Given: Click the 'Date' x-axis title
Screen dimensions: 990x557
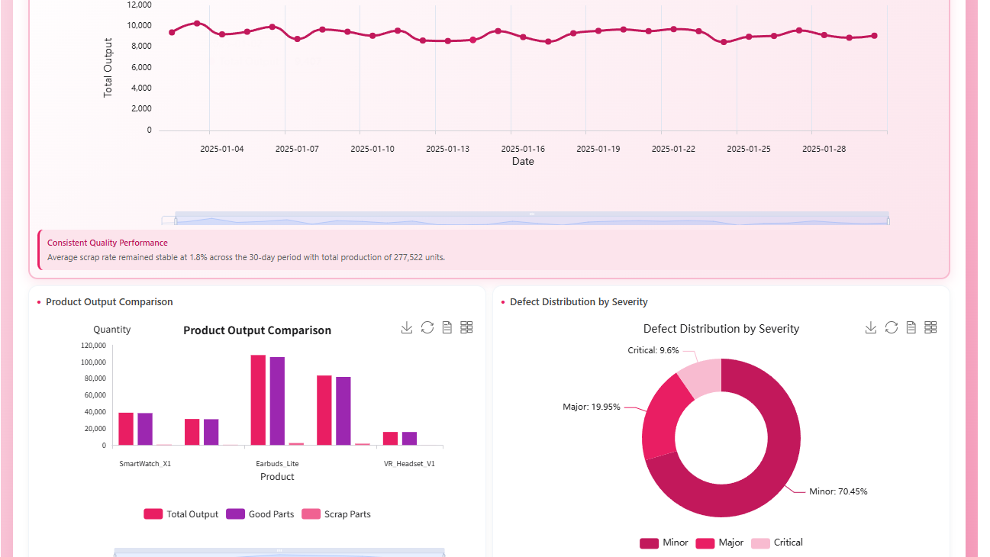Looking at the screenshot, I should click(523, 162).
